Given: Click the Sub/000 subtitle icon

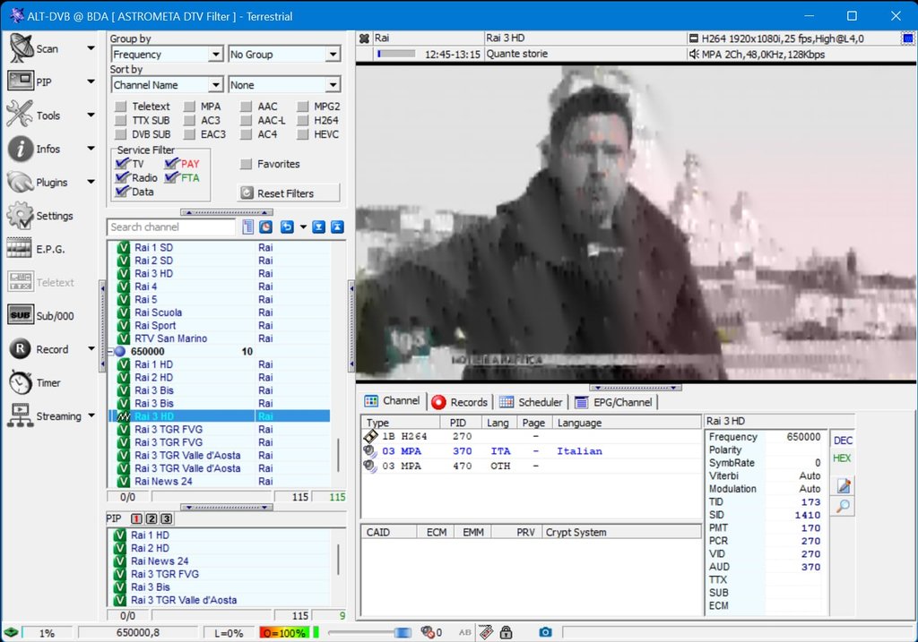Looking at the screenshot, I should click(x=21, y=315).
